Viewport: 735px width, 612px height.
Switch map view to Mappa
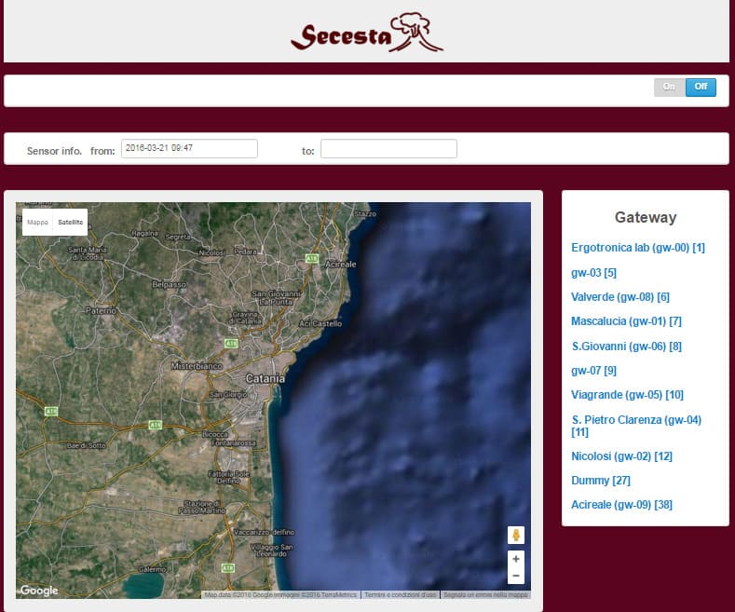click(x=37, y=223)
